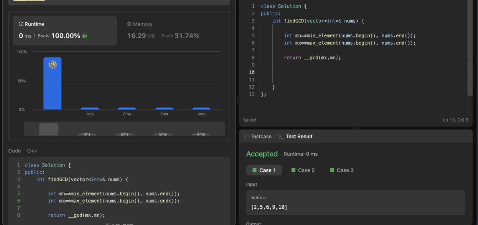The width and height of the screenshot is (478, 225).
Task: Click the 'public:' line in submission snippet
Action: [x=35, y=172]
